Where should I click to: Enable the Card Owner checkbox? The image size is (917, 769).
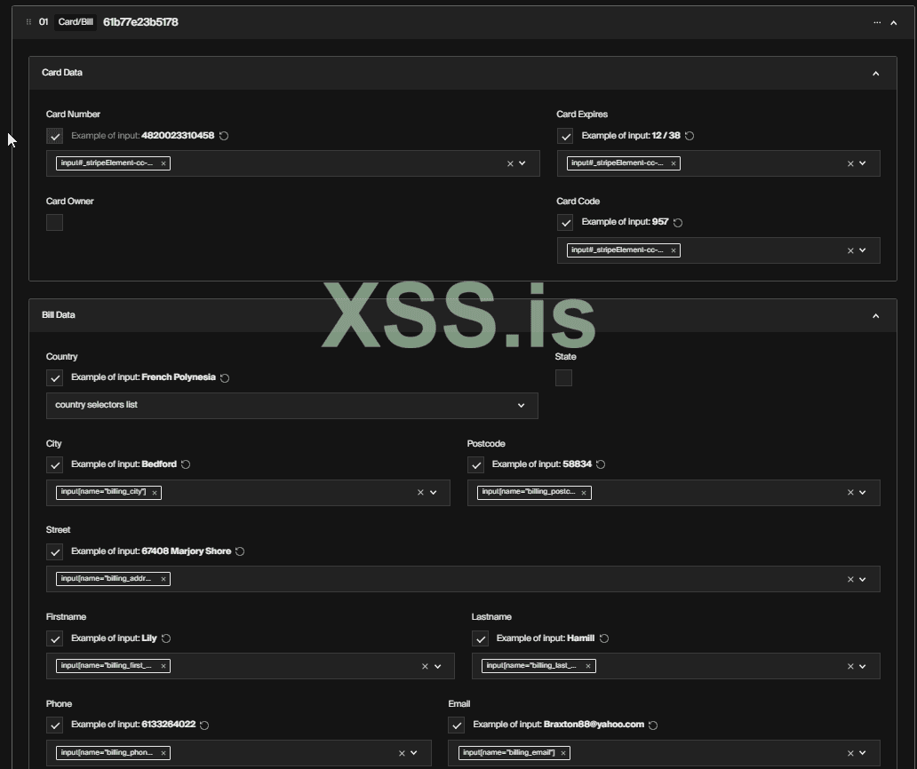[54, 223]
